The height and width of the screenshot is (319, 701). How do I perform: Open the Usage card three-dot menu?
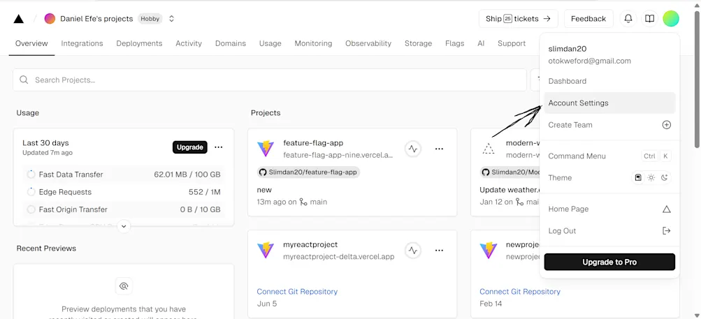[218, 147]
